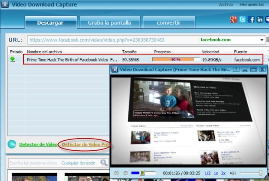Click the facebook.com source cell
Viewport: 269px width, 181px height.
[247, 60]
